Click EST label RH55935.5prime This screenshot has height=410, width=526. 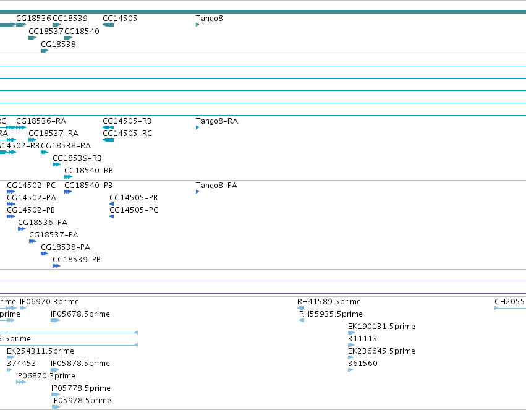[331, 314]
